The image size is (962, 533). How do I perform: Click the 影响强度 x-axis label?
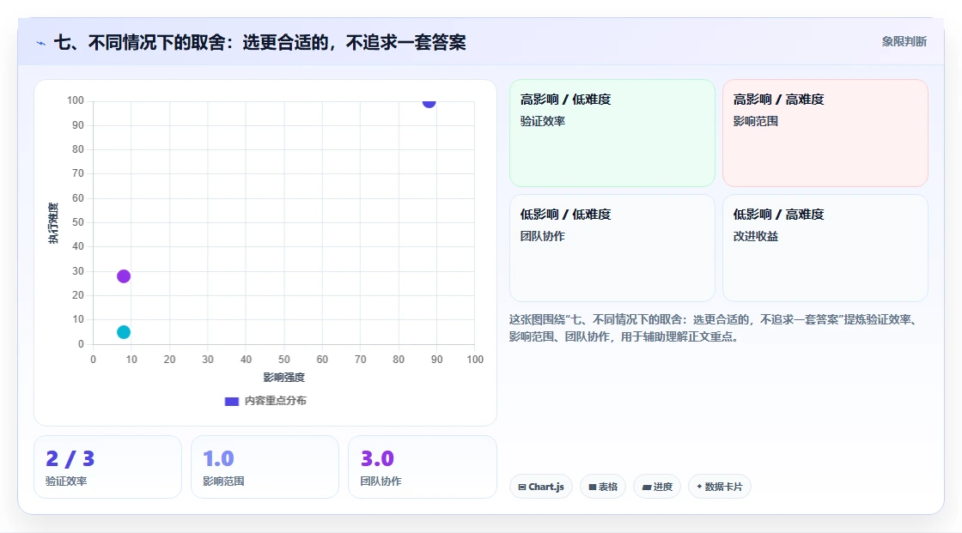tap(284, 377)
